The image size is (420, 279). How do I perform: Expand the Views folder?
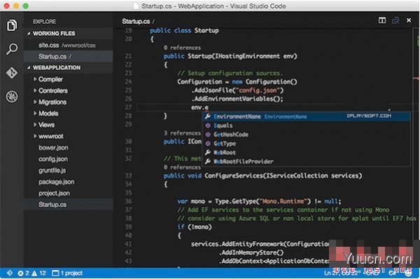tap(35, 125)
